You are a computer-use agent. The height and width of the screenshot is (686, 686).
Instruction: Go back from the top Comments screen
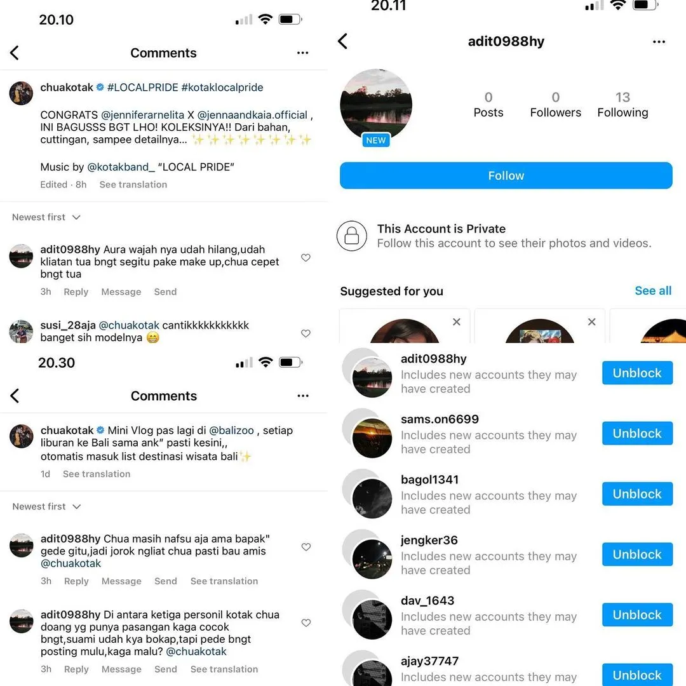click(15, 53)
